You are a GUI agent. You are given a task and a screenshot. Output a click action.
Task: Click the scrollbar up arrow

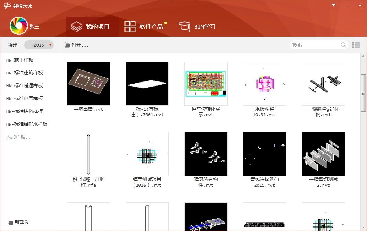(363, 56)
